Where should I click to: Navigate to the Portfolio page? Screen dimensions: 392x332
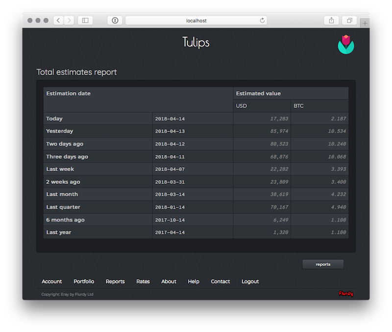[84, 281]
